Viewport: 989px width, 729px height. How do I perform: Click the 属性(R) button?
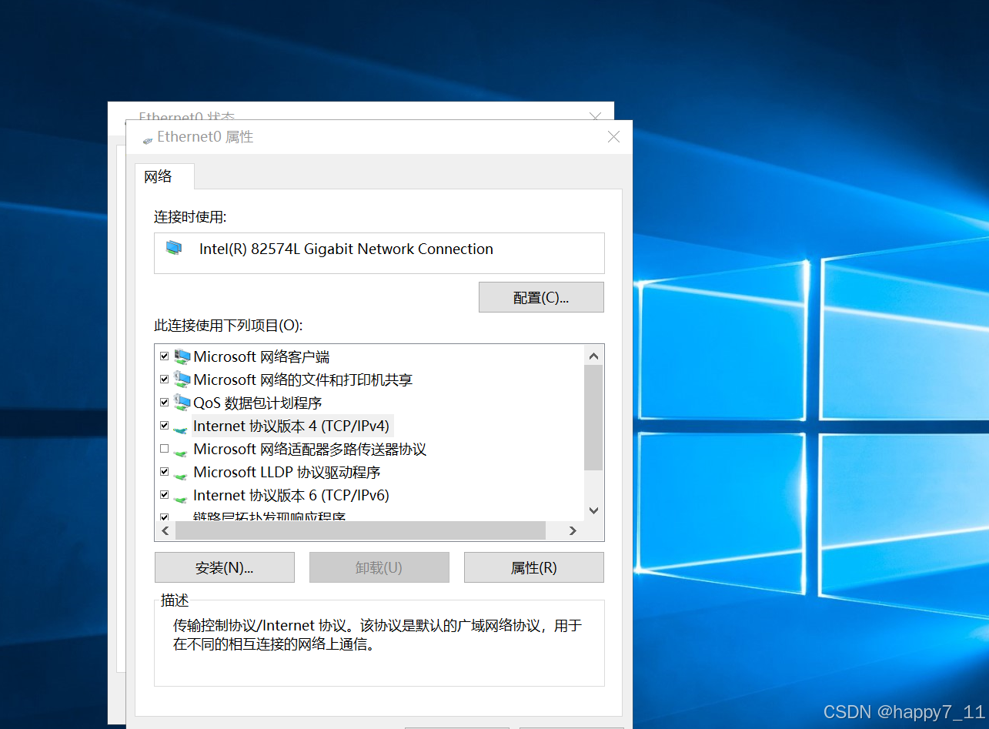pos(534,567)
